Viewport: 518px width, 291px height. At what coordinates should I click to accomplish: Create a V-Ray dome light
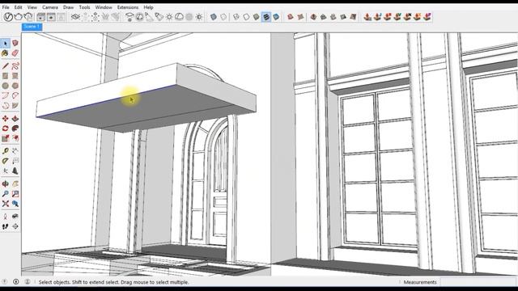(x=179, y=17)
